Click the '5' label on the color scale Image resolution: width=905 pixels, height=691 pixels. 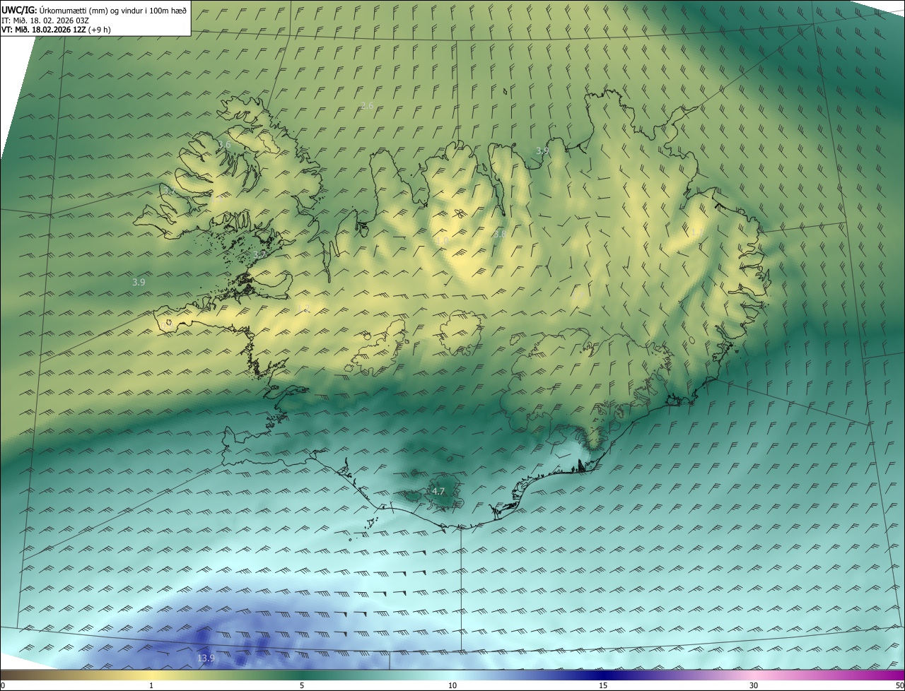302,685
